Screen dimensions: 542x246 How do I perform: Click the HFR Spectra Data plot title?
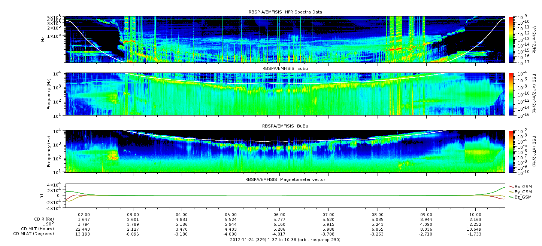[285, 12]
